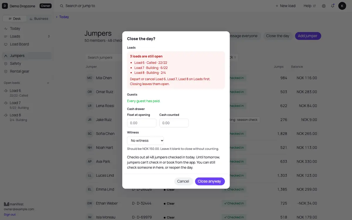The width and height of the screenshot is (352, 220).
Task: Click the Sign out link
Action: [10, 214]
